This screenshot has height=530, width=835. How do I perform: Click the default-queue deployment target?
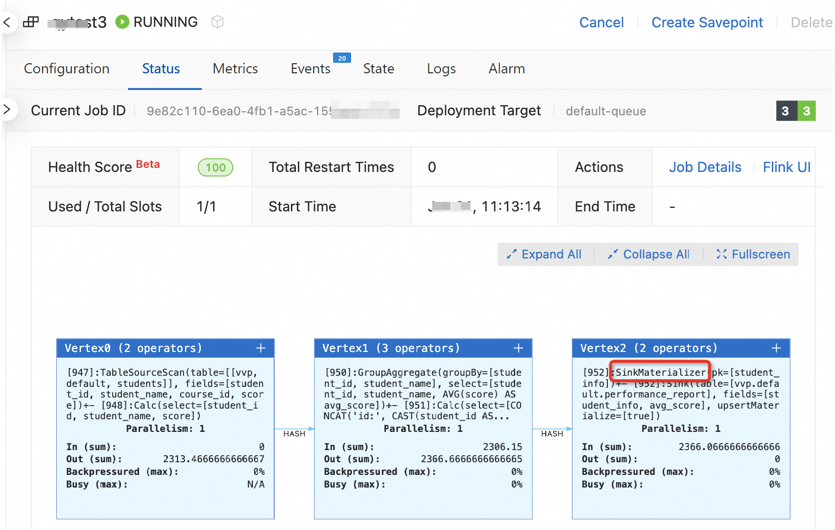coord(606,111)
